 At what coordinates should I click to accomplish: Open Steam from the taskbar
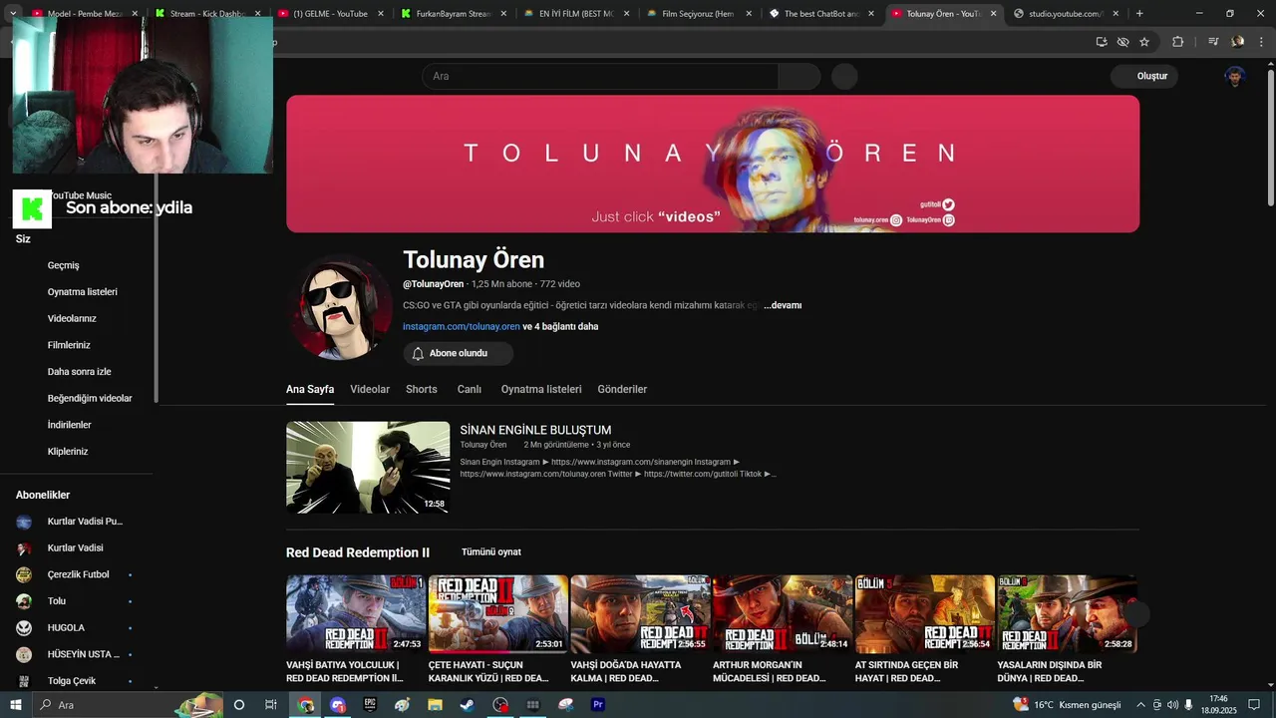click(x=468, y=705)
